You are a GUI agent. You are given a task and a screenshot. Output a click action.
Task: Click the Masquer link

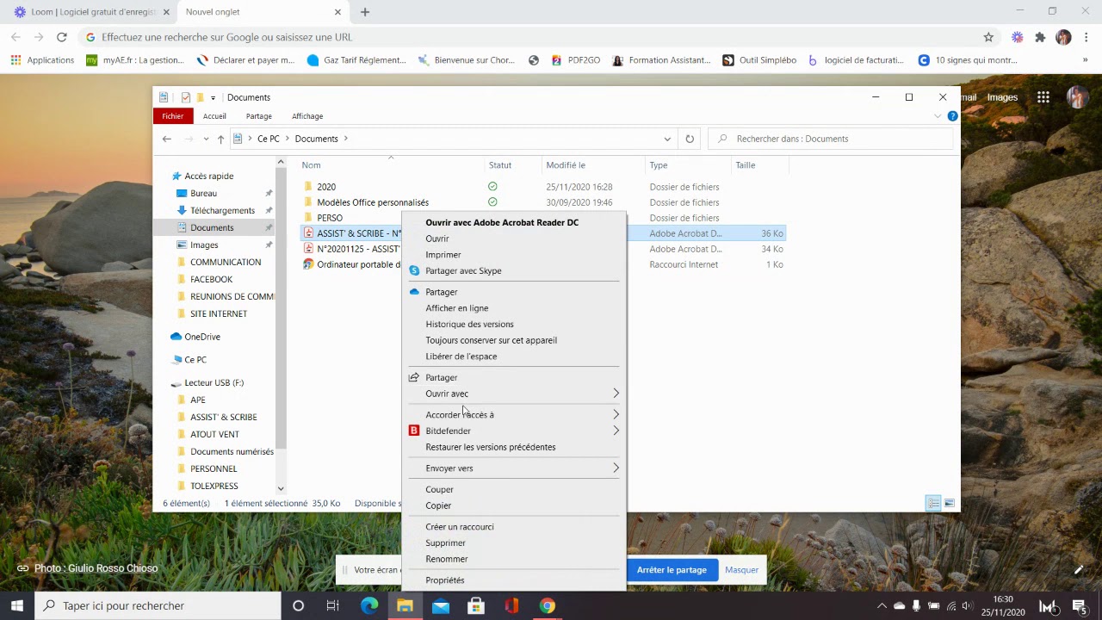click(741, 570)
